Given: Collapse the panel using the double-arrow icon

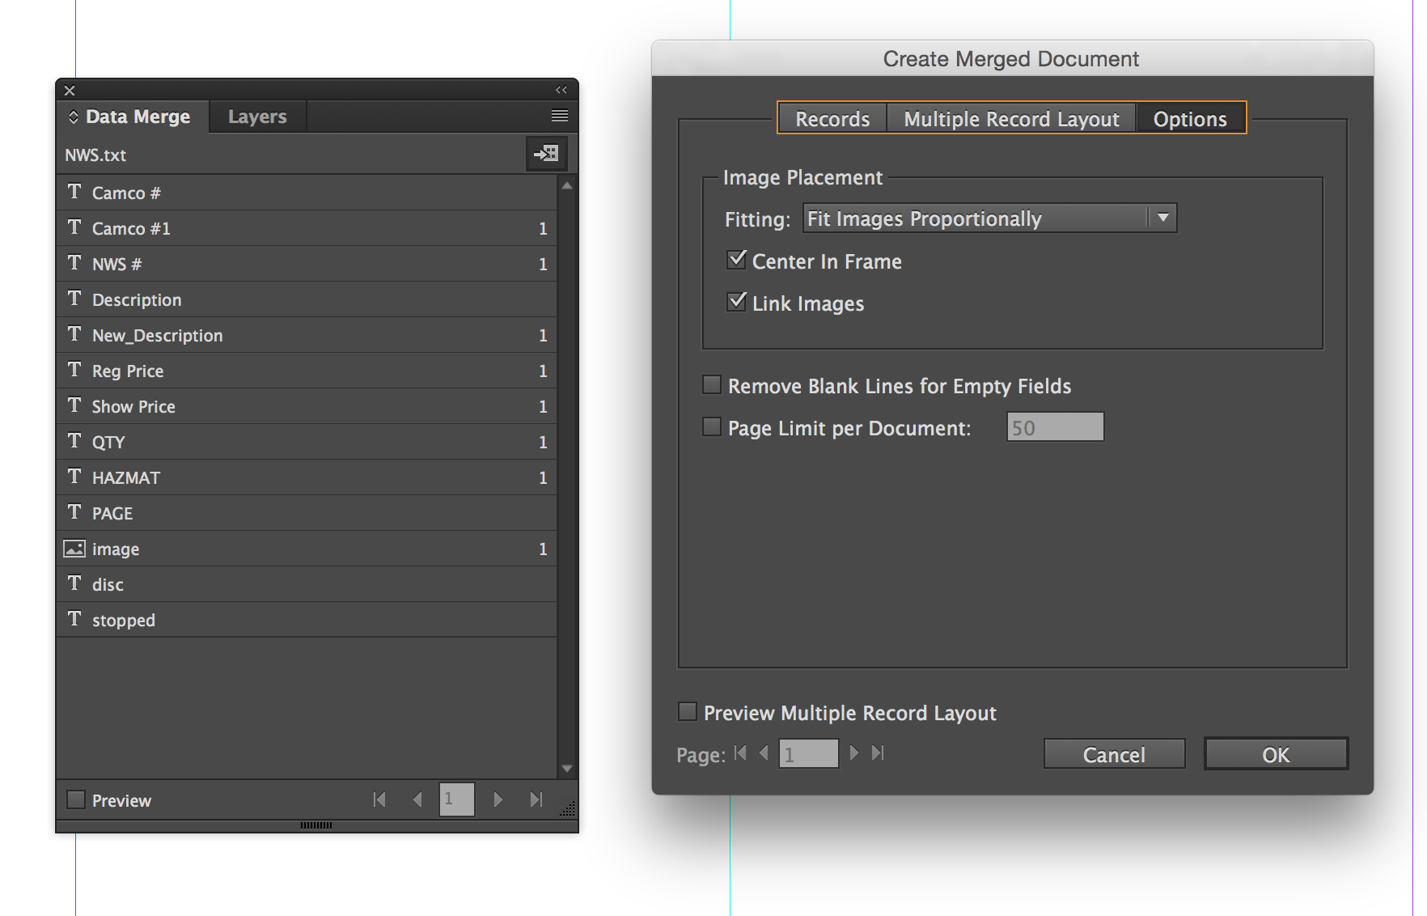Looking at the screenshot, I should [x=561, y=90].
